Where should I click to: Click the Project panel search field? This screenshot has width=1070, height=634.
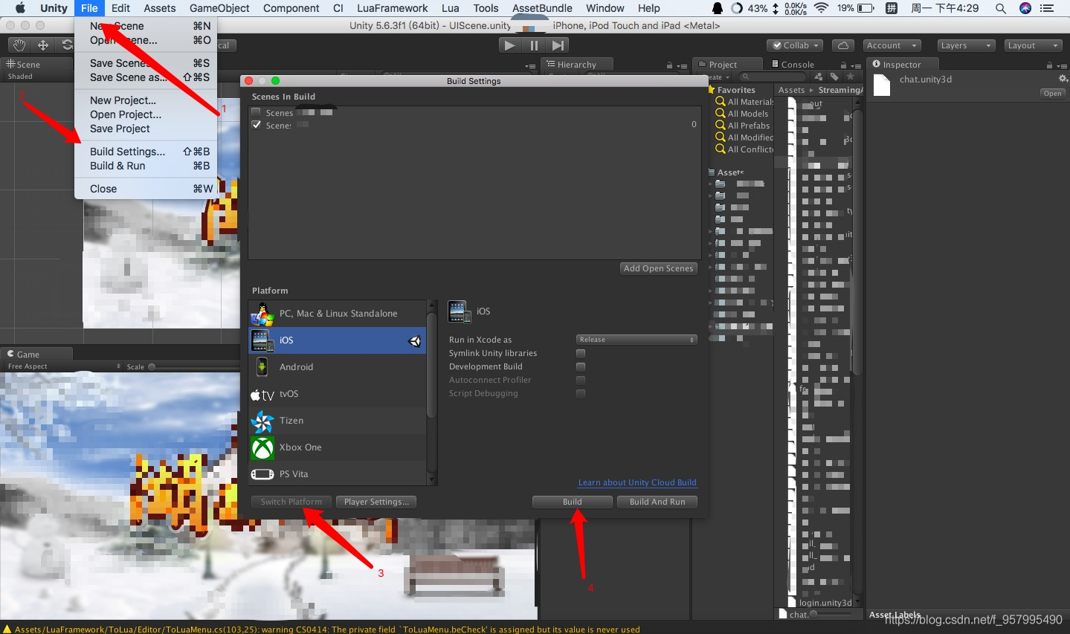pos(773,77)
